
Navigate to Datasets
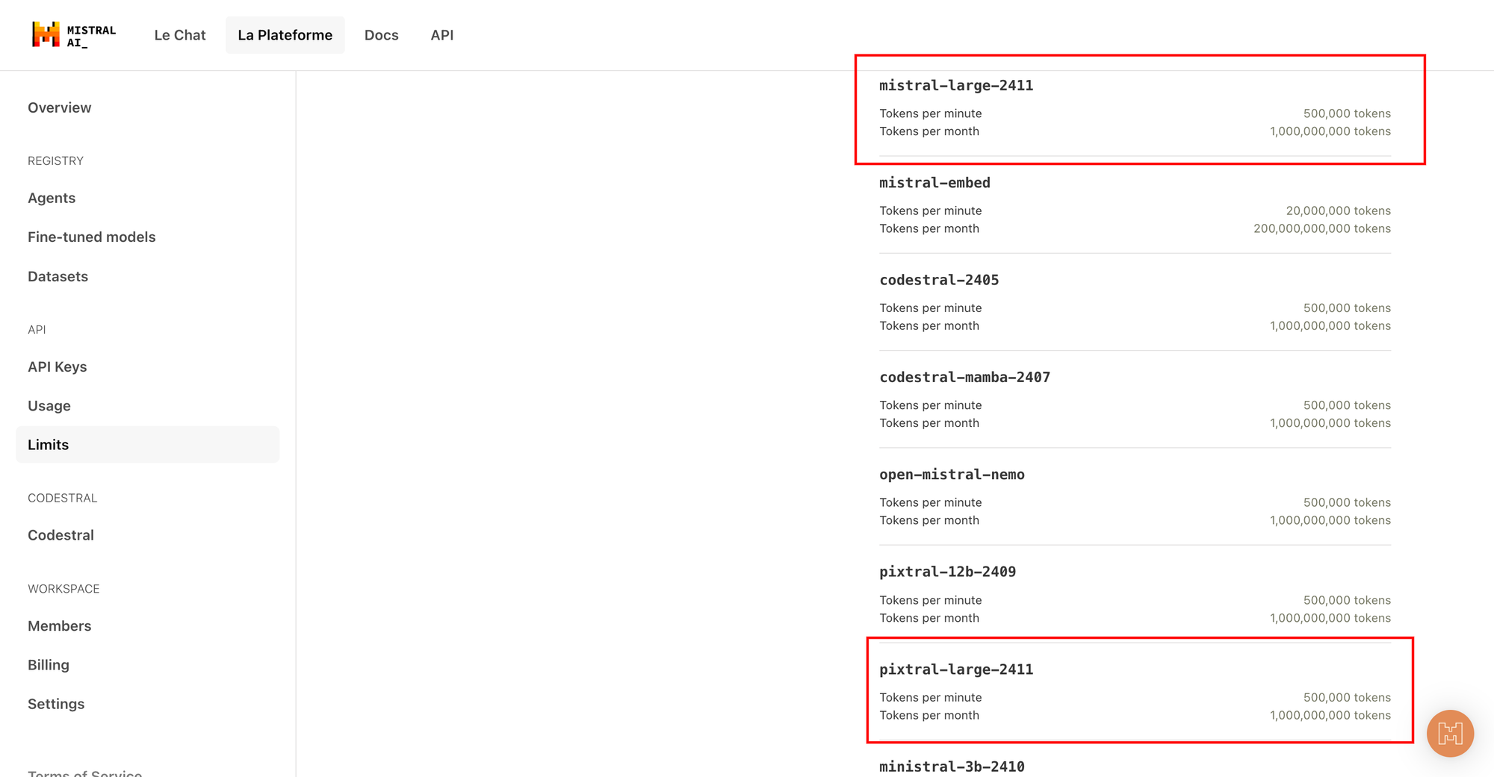[58, 276]
